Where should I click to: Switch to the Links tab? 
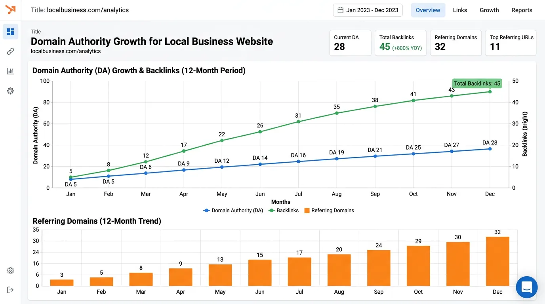coord(460,10)
